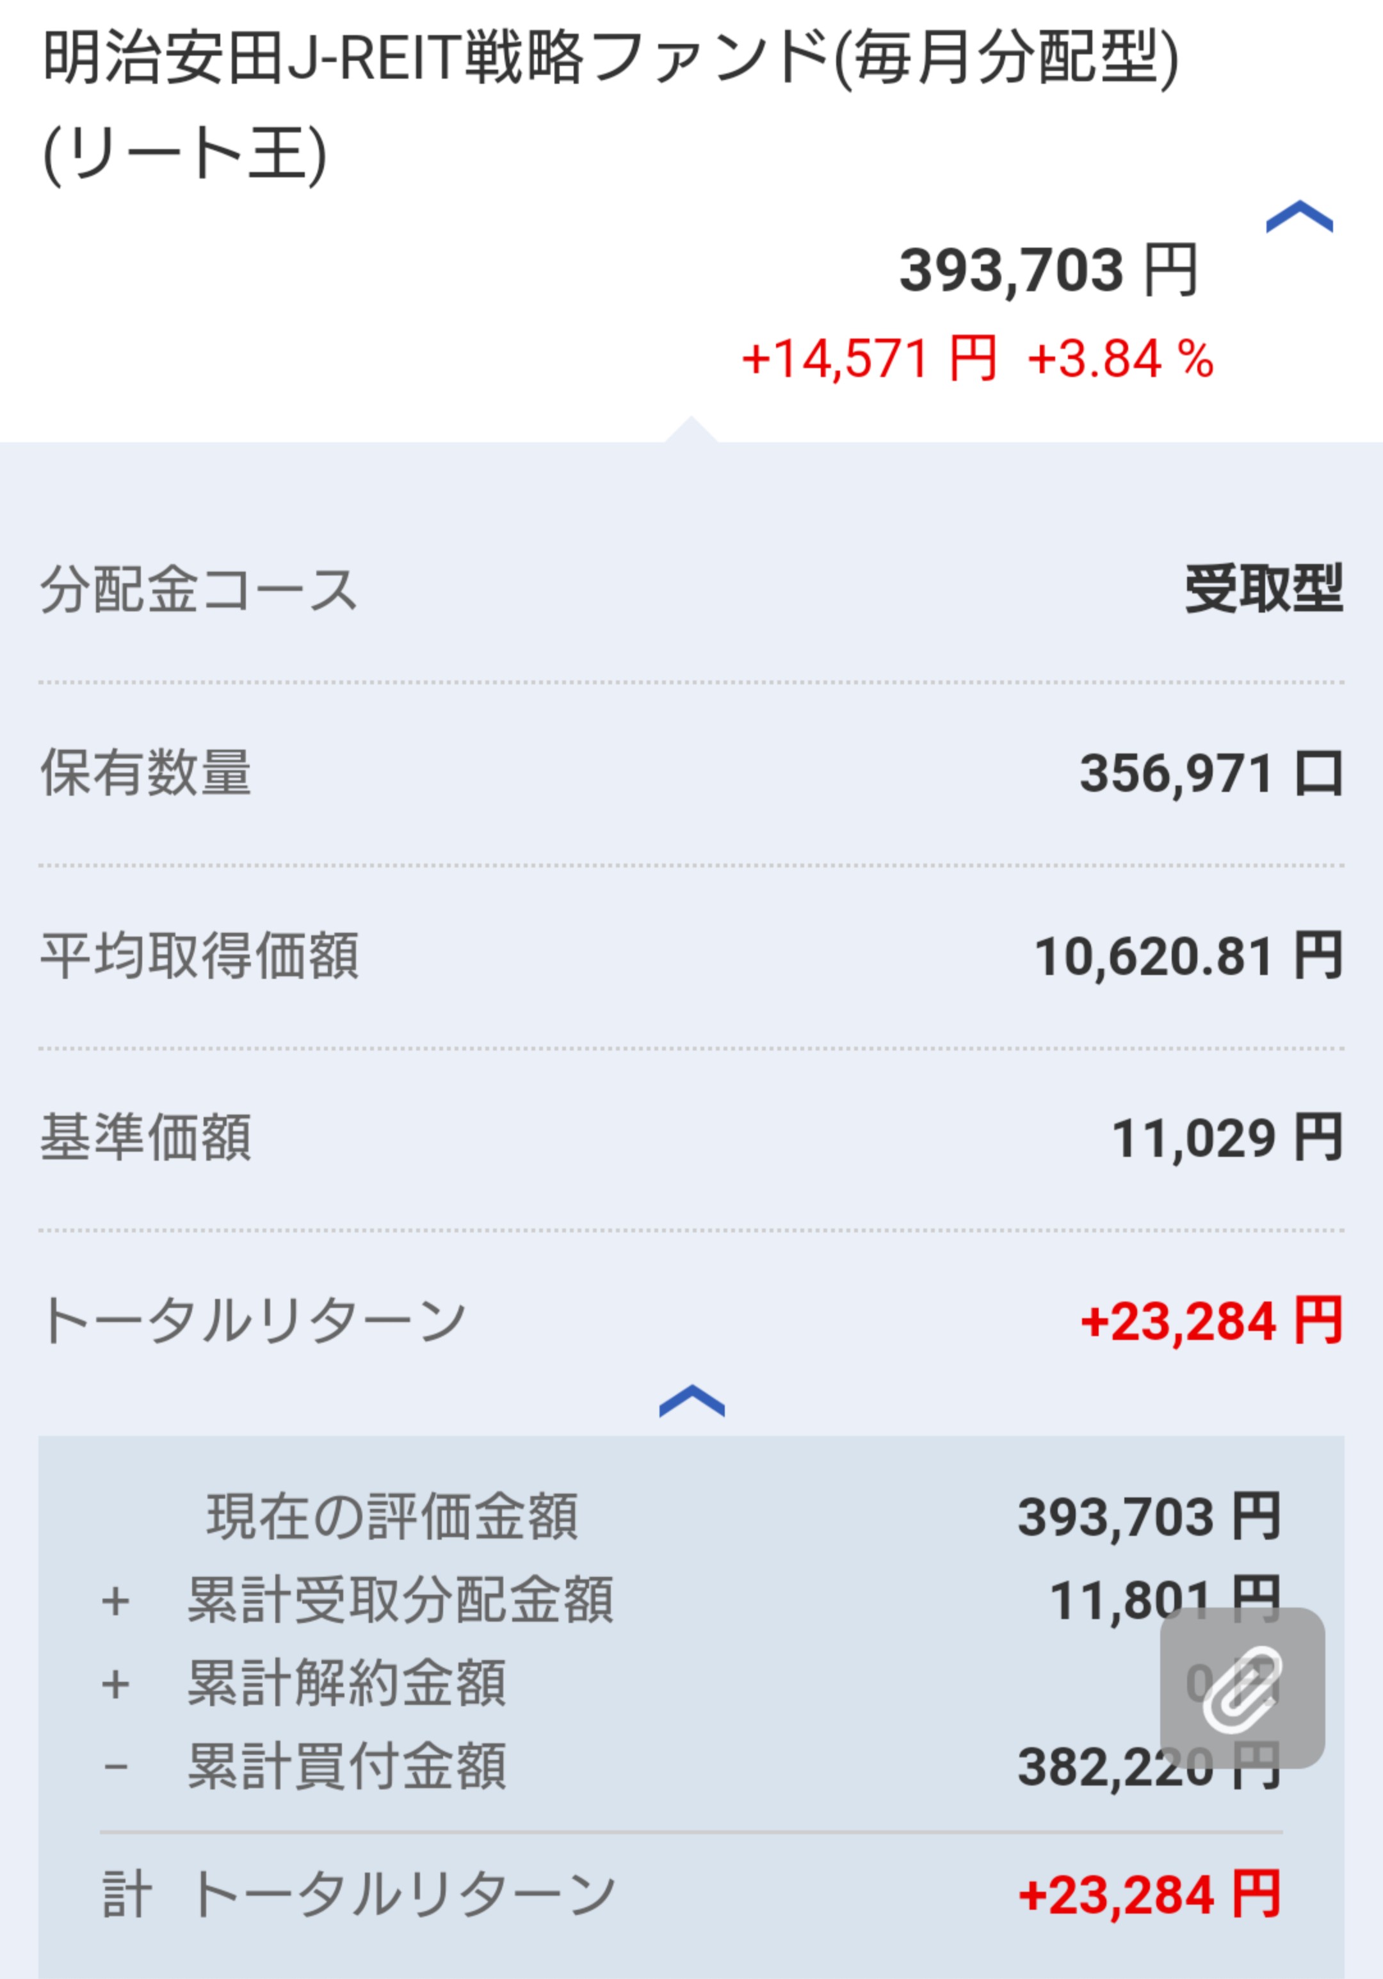Tap the 現在の評価金額 breakdown line

point(392,1517)
